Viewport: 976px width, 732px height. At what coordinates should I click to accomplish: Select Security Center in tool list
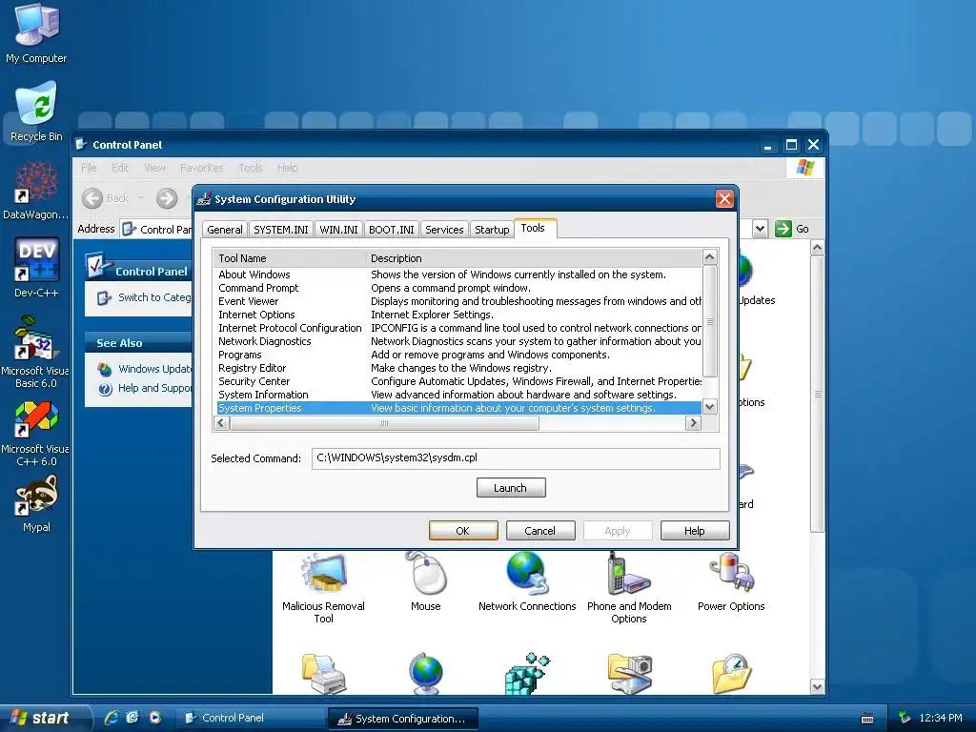459,381
